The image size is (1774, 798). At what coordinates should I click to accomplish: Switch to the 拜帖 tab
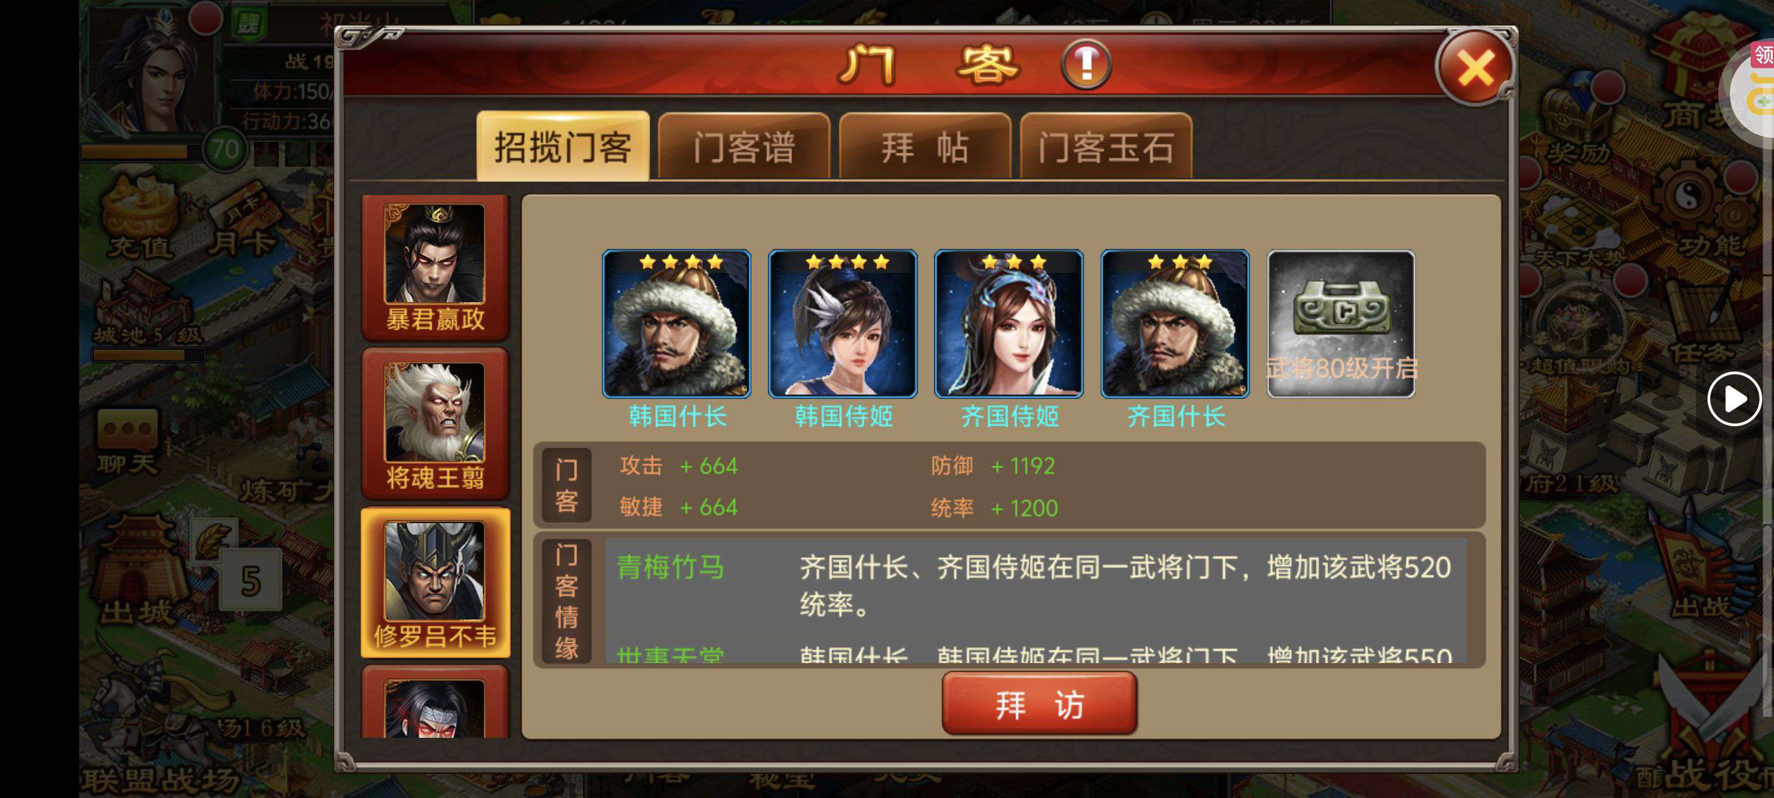(x=925, y=147)
